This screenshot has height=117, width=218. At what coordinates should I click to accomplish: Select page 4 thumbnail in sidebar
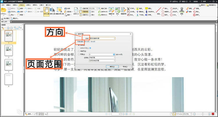[x=9, y=79]
